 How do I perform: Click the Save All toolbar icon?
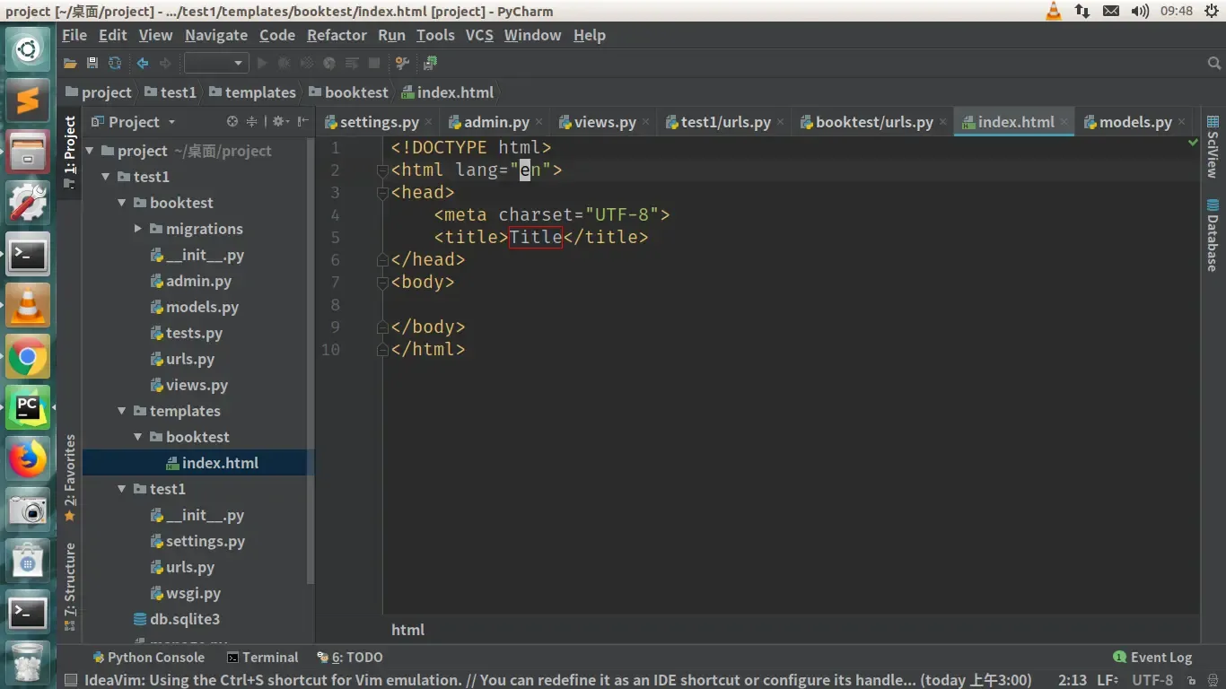click(92, 64)
